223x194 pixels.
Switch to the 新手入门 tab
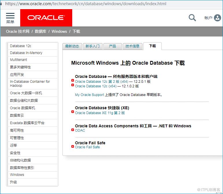point(93,46)
